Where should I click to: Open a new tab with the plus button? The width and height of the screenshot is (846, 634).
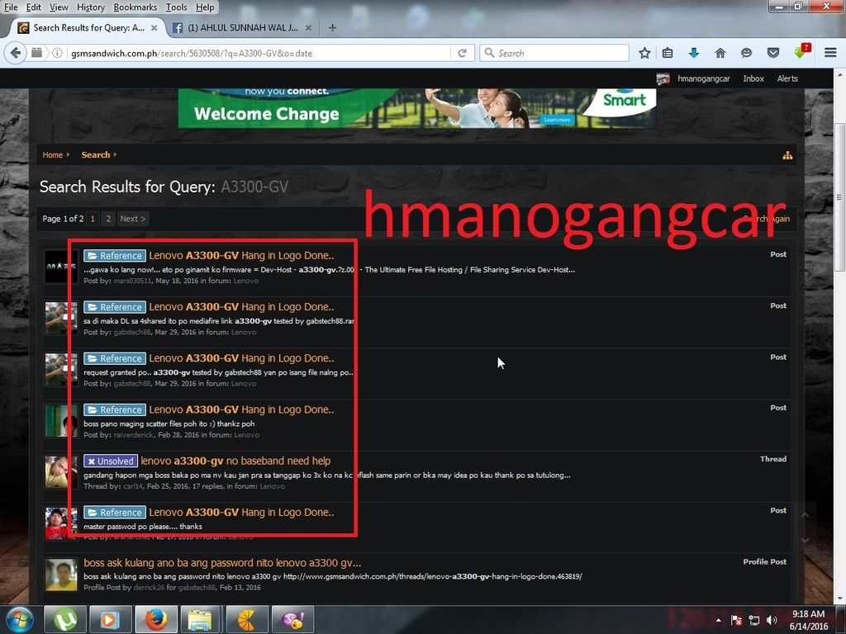click(332, 27)
